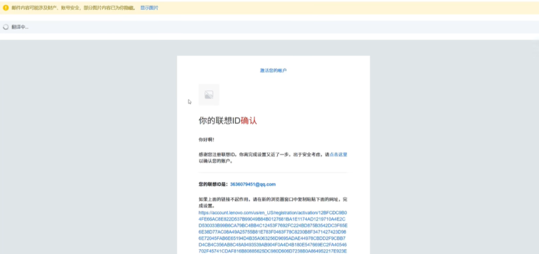539x254 pixels.
Task: Click the 翻译中... status text
Action: [20, 27]
